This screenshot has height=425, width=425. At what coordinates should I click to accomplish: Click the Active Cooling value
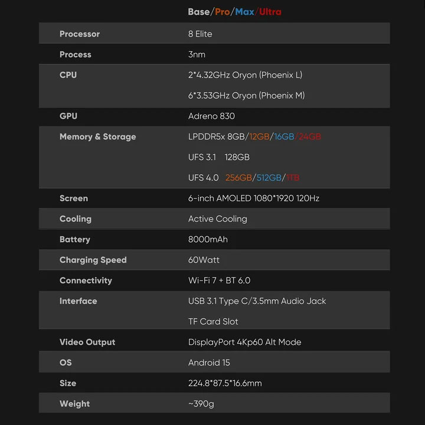[217, 219]
